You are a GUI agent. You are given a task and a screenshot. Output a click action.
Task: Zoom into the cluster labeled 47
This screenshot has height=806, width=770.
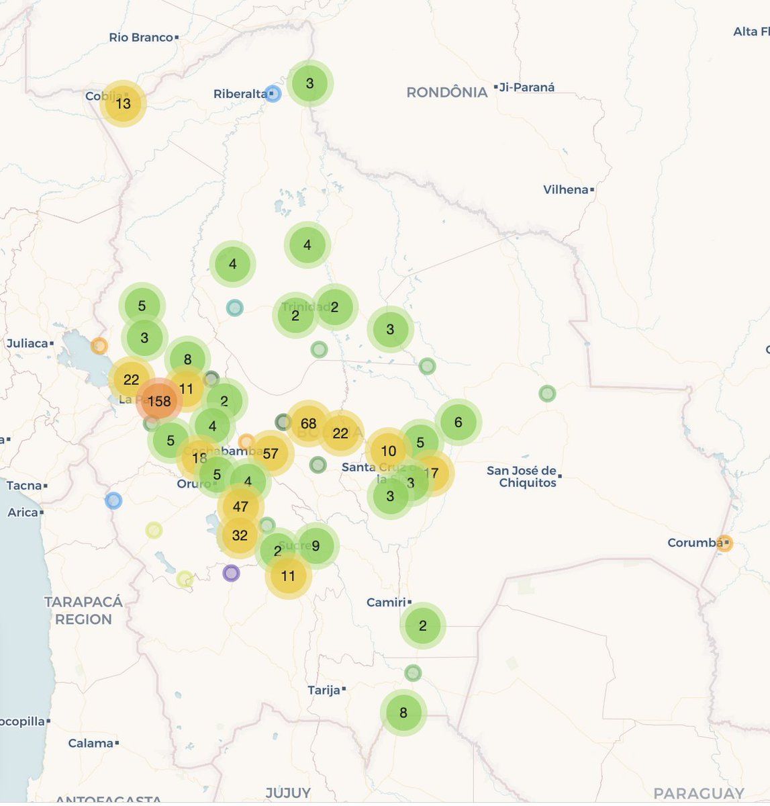point(240,506)
